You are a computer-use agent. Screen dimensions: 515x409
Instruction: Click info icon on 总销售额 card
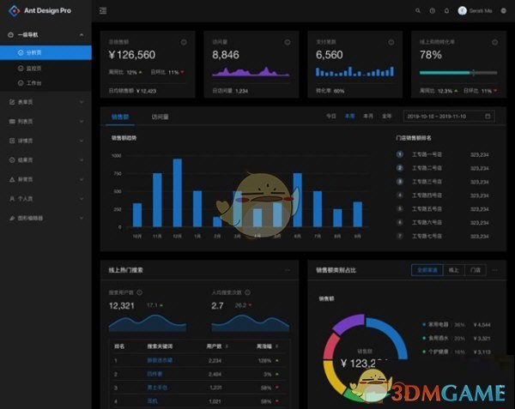coord(184,41)
